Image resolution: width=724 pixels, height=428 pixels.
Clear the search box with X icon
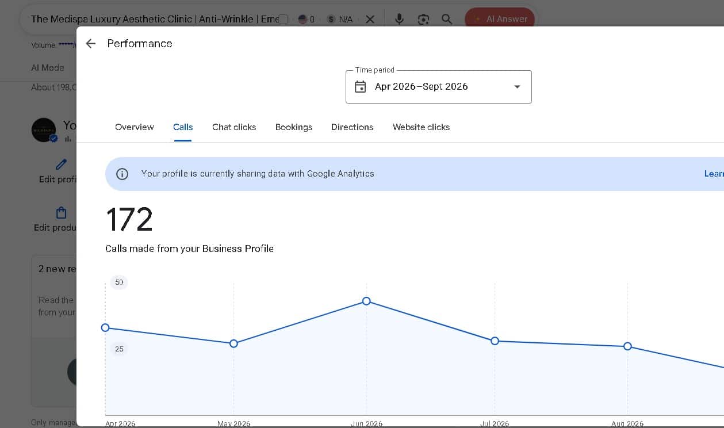pos(370,19)
